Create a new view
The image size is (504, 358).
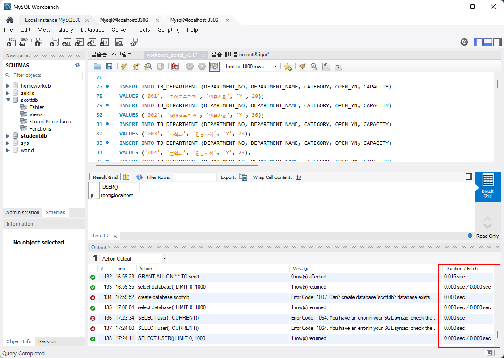[79, 42]
